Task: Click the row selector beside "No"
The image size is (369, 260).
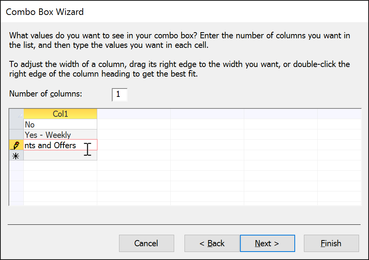Action: point(16,124)
